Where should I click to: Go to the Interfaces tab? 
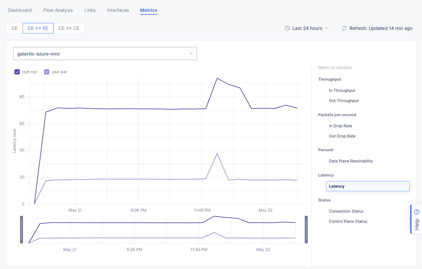click(x=118, y=10)
